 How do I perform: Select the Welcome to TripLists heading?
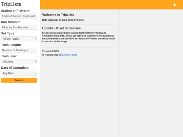pos(58,15)
